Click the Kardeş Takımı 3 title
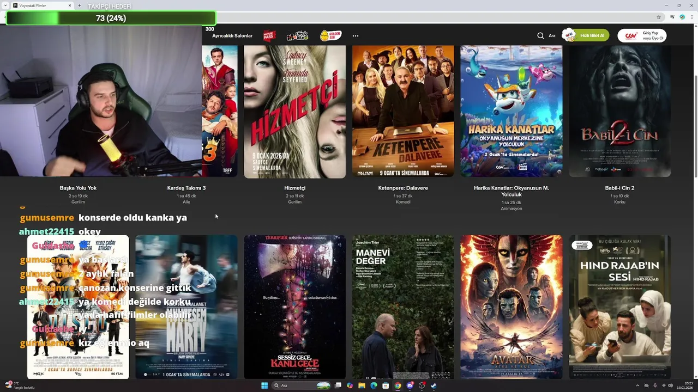The image size is (698, 392). pyautogui.click(x=186, y=188)
